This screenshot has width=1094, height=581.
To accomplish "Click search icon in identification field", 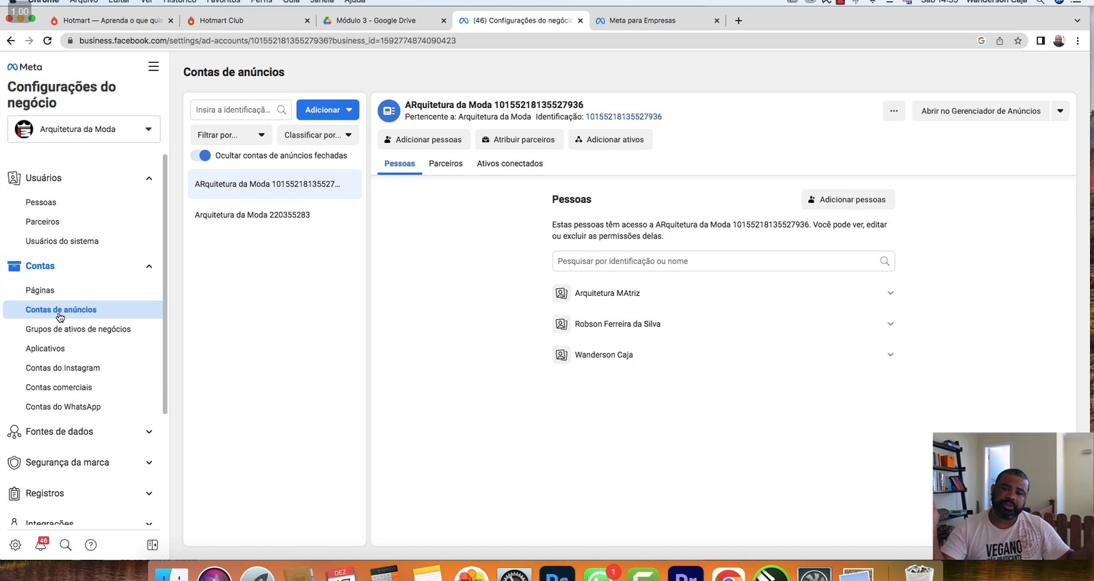I will tap(282, 110).
